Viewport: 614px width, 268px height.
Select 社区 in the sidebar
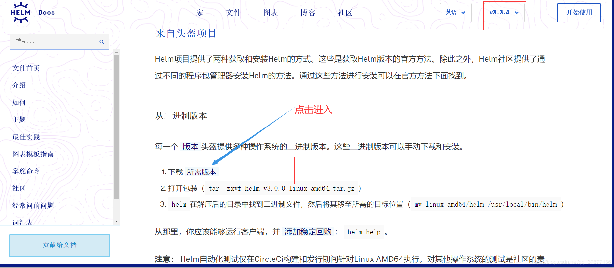19,188
